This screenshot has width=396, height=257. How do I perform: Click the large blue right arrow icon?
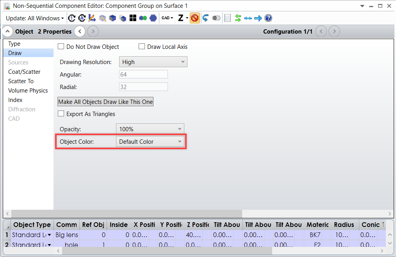(258, 18)
